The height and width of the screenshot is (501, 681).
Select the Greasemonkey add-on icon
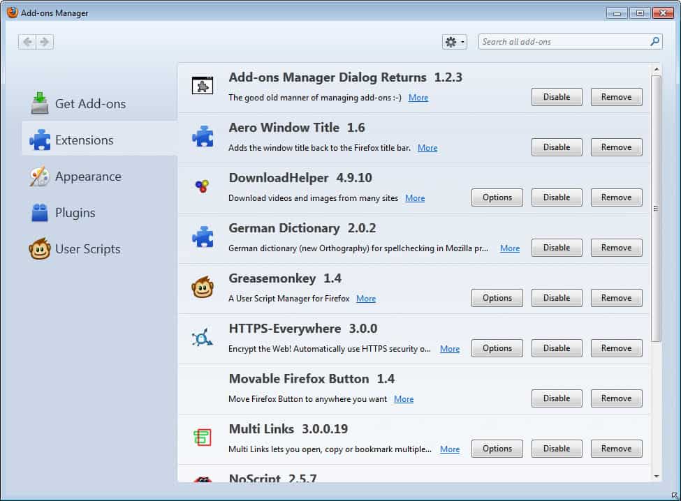(x=203, y=287)
